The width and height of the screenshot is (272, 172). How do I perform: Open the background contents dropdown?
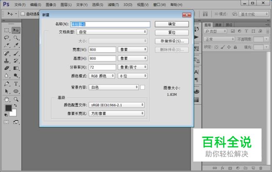click(x=114, y=87)
